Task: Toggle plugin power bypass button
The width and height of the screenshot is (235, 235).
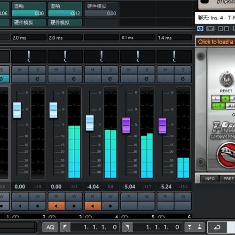Action: [x=200, y=29]
